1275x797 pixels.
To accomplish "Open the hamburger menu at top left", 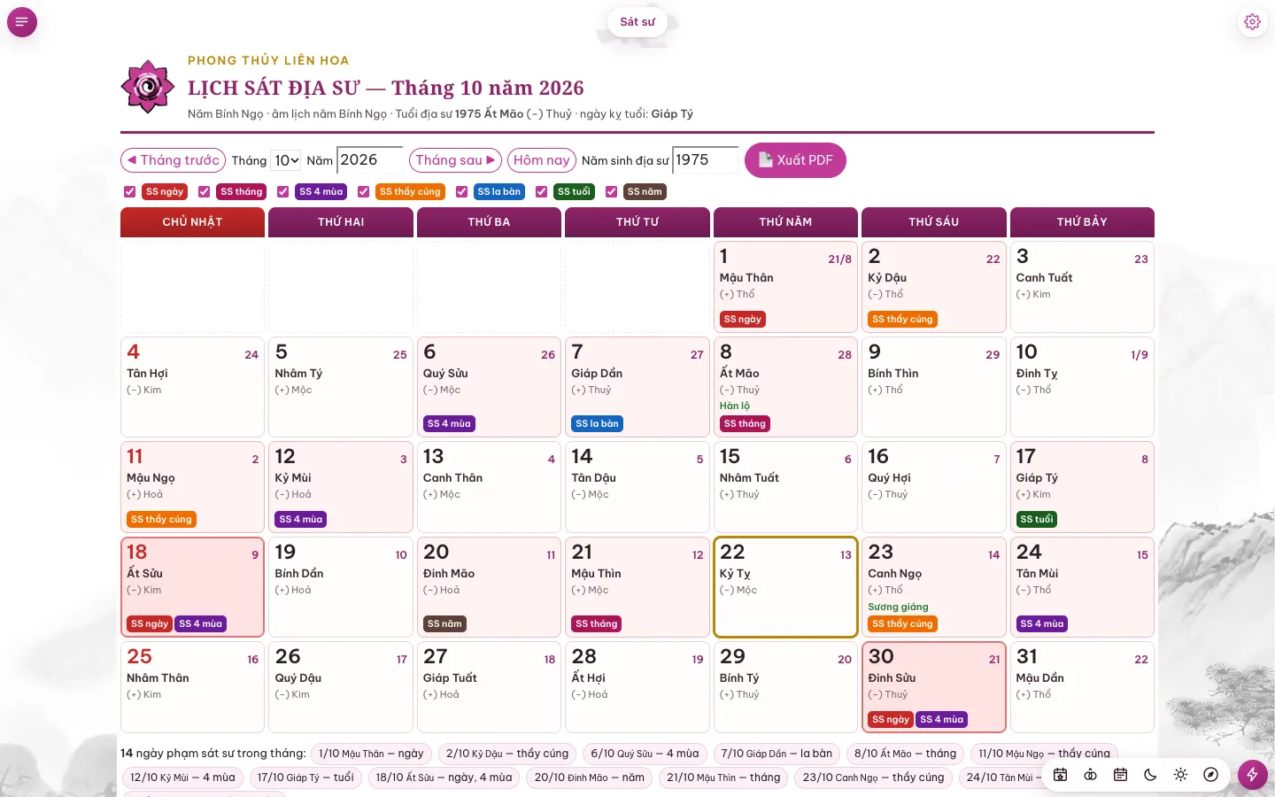I will coord(22,21).
